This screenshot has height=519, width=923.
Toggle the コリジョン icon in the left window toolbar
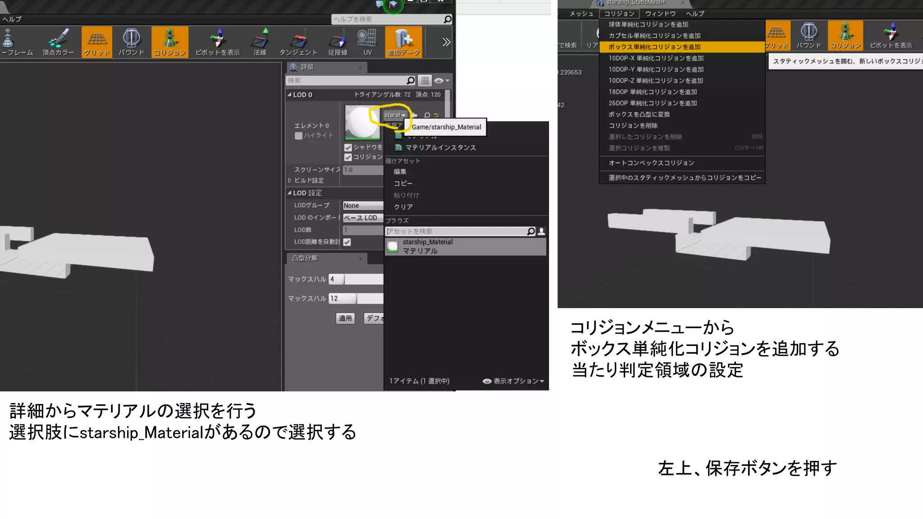[x=169, y=42]
